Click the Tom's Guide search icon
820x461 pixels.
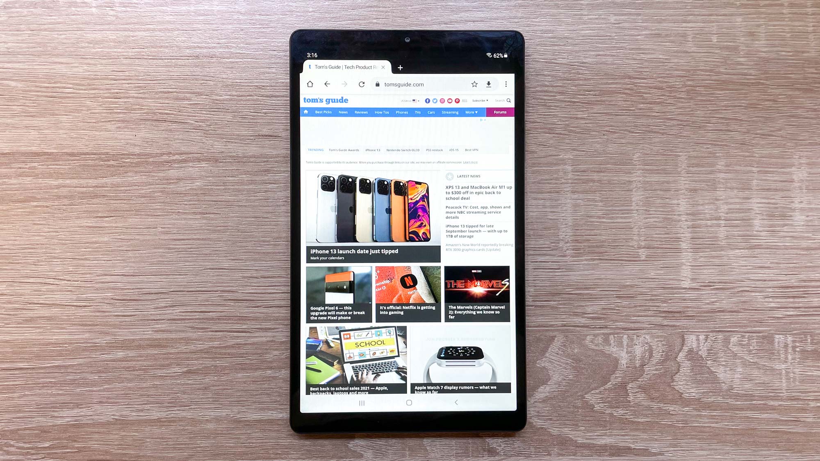pyautogui.click(x=508, y=100)
